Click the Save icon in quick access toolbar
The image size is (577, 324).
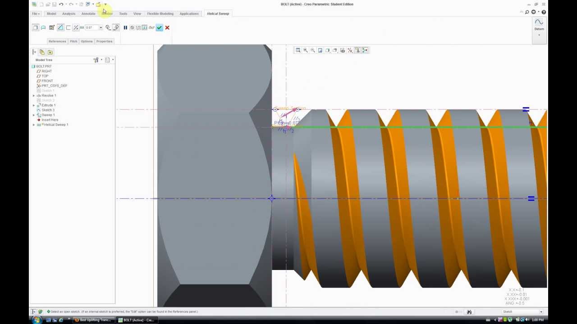(54, 4)
